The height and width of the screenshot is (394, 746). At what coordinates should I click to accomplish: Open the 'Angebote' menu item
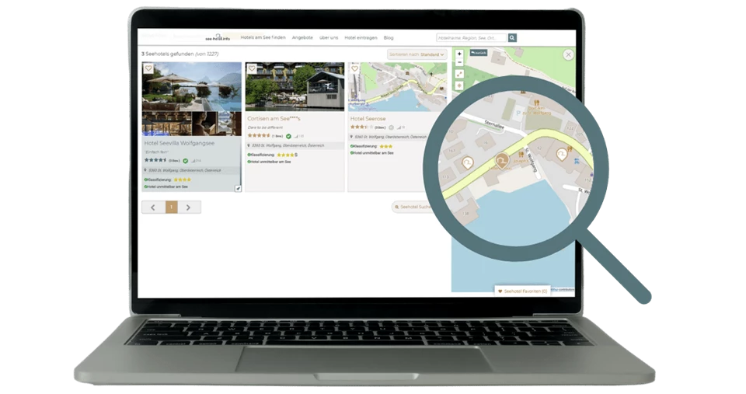coord(303,37)
